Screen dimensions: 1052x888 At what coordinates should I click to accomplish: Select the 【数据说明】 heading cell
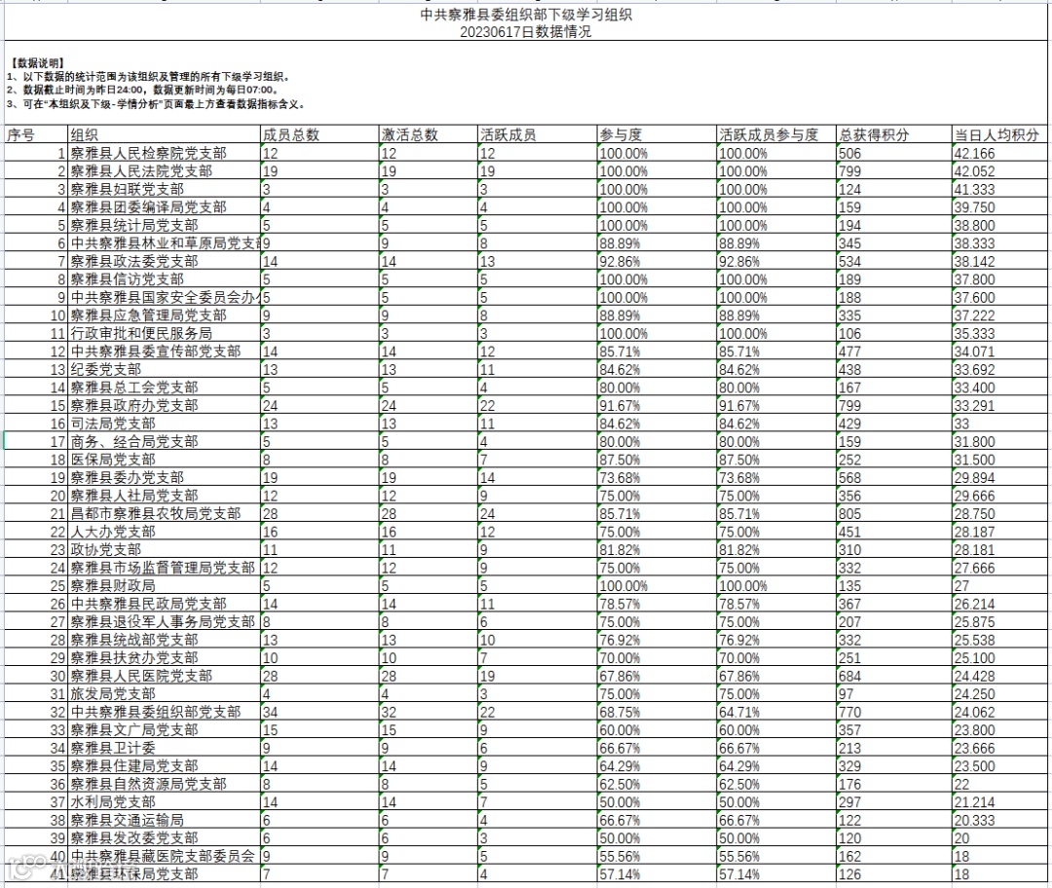38,63
